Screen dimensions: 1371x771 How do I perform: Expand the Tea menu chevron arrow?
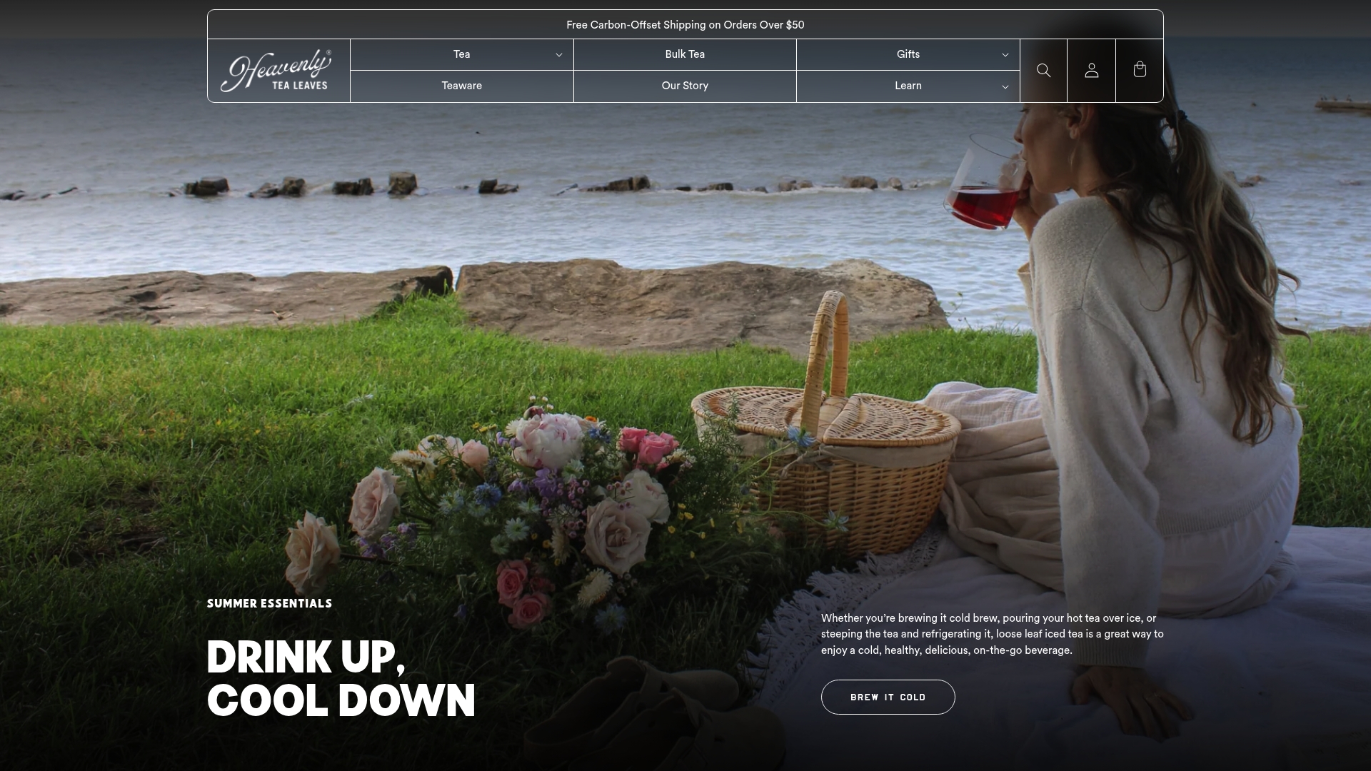(x=559, y=55)
